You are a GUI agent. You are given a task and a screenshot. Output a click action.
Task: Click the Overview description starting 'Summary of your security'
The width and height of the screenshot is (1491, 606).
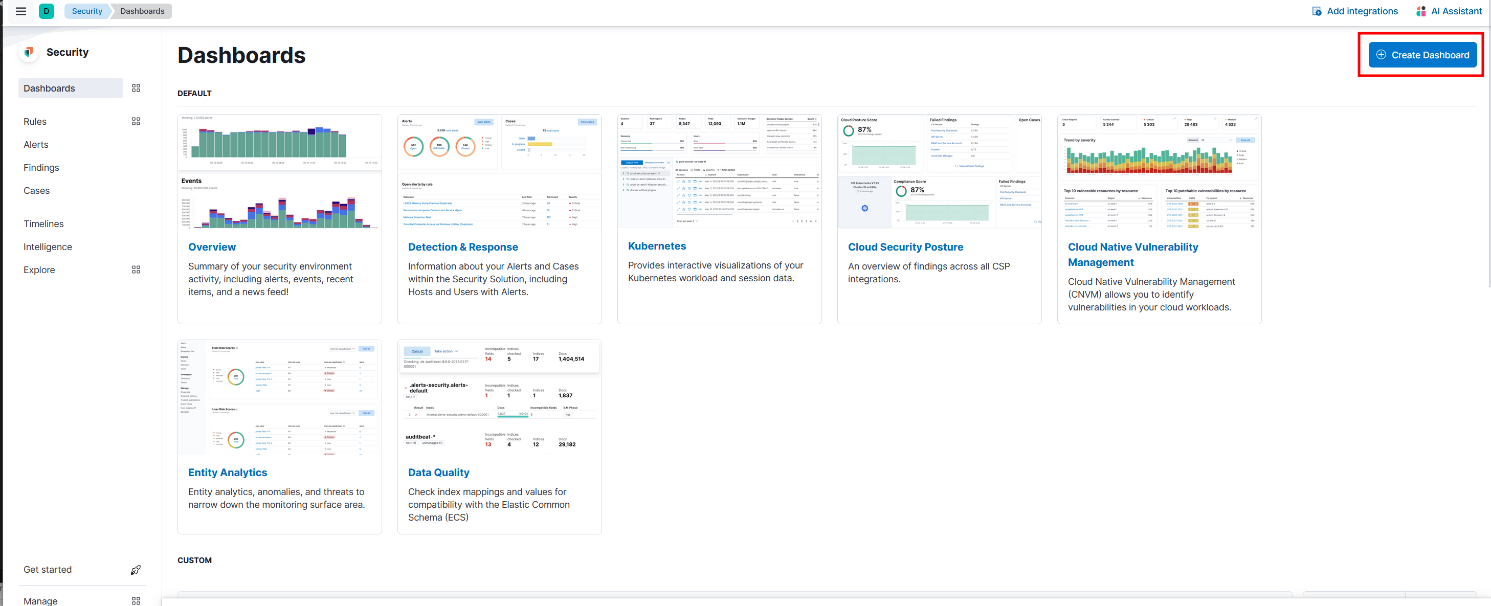[x=270, y=279]
